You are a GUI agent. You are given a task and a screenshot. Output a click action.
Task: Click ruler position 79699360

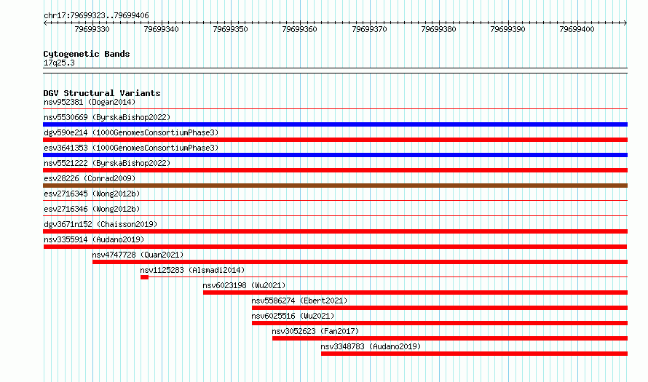[300, 29]
